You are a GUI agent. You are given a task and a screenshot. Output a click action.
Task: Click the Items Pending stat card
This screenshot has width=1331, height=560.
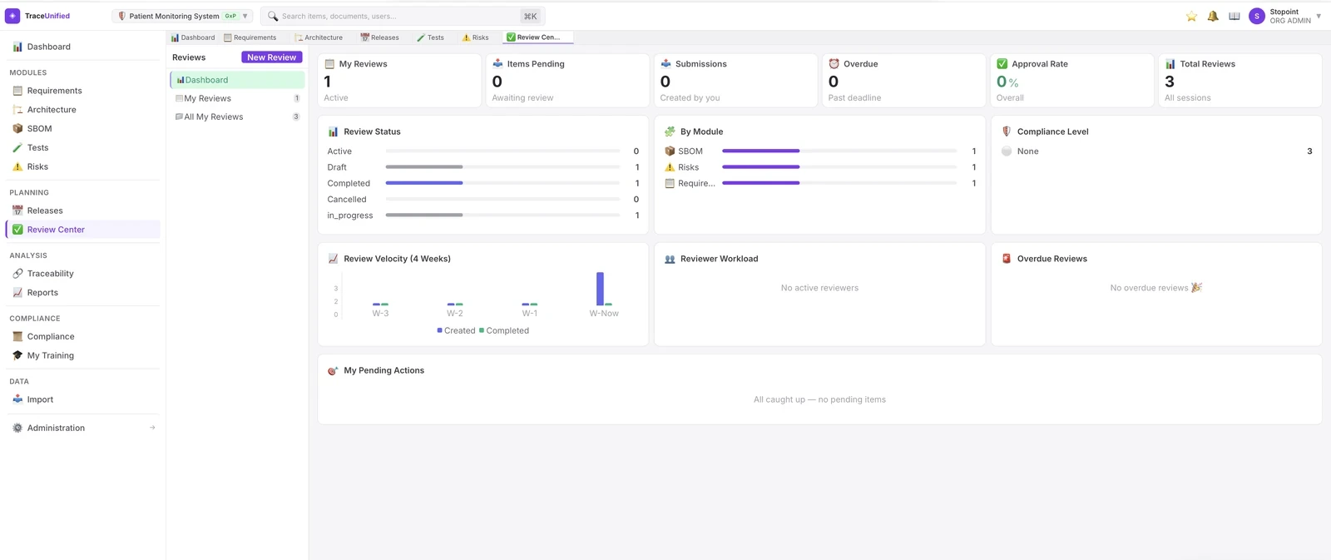tap(567, 81)
